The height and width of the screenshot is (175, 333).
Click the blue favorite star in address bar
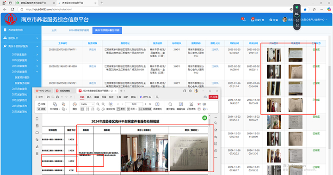pos(305,9)
